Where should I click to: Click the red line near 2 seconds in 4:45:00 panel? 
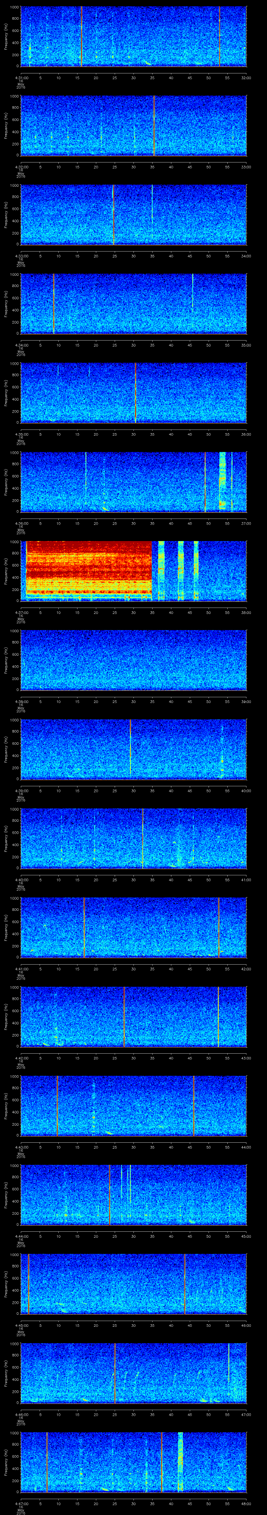tap(28, 1283)
